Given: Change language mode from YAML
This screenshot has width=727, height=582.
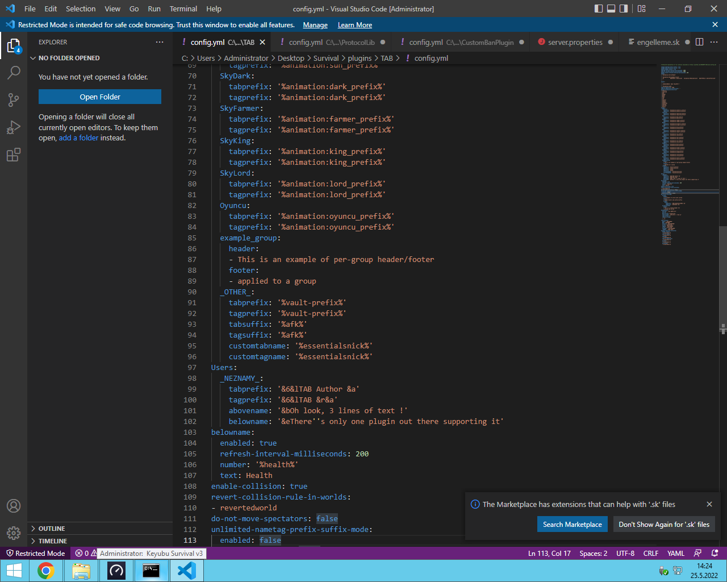Looking at the screenshot, I should point(676,553).
